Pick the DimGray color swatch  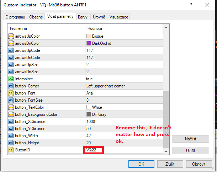tap(89, 114)
